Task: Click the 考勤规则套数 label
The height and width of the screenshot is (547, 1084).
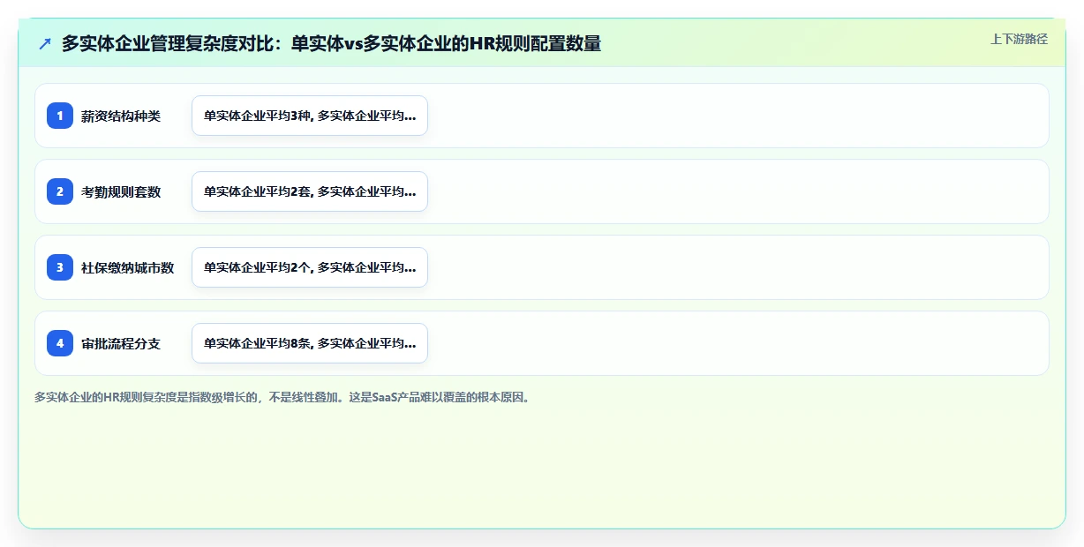Action: click(x=121, y=191)
